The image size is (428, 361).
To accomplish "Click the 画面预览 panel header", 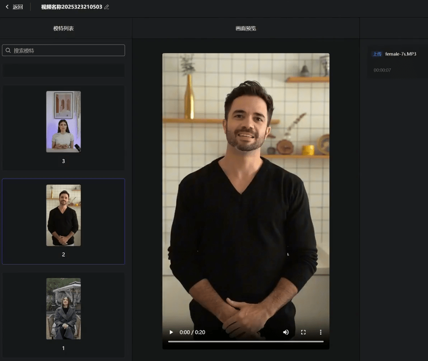I will [246, 28].
